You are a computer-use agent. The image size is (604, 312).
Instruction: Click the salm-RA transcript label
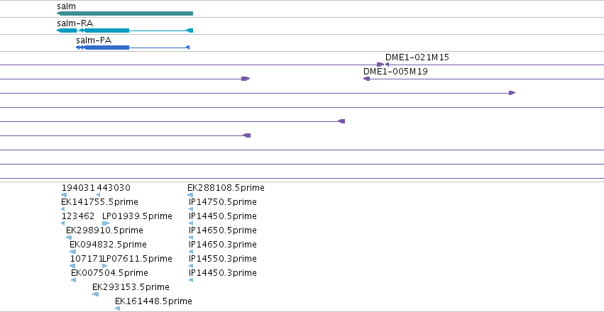[x=75, y=23]
